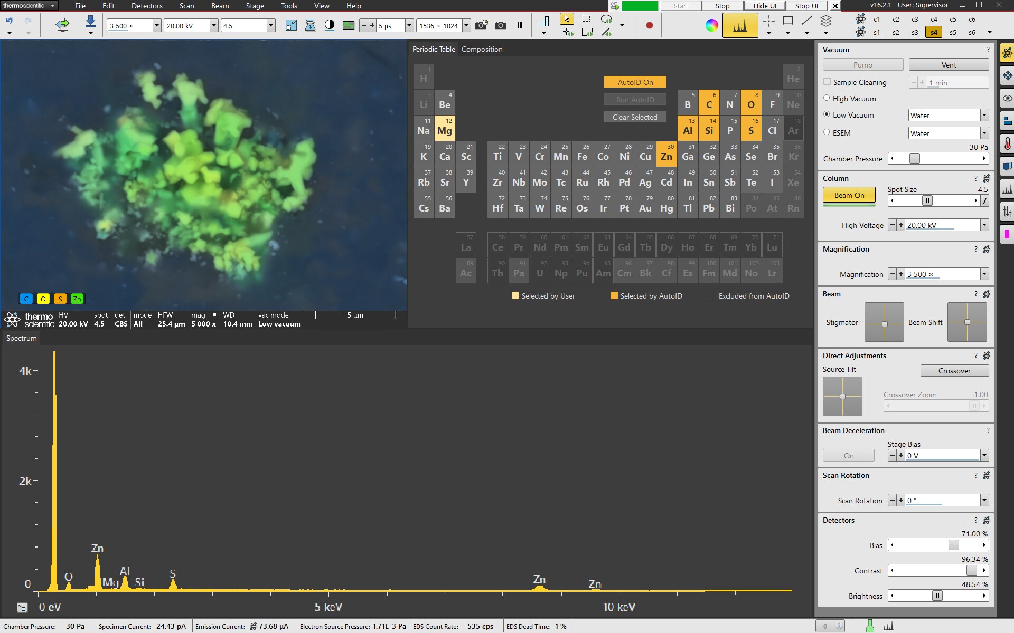Enable the Sample Cleaning checkbox
This screenshot has width=1014, height=633.
(827, 82)
